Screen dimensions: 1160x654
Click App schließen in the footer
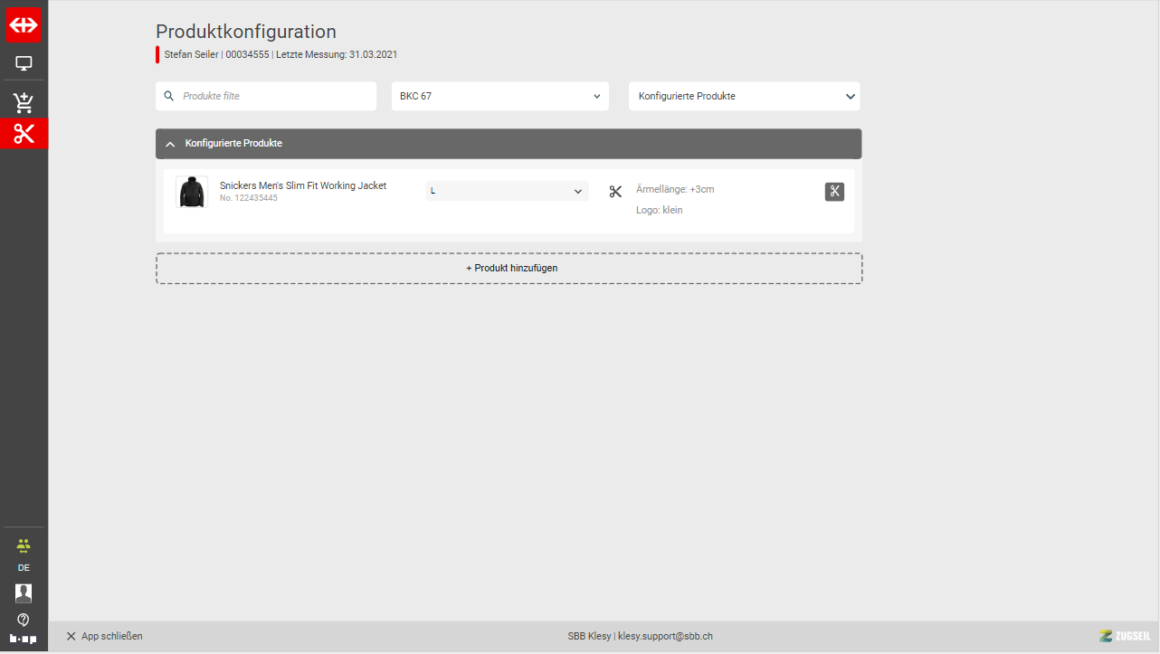[104, 636]
